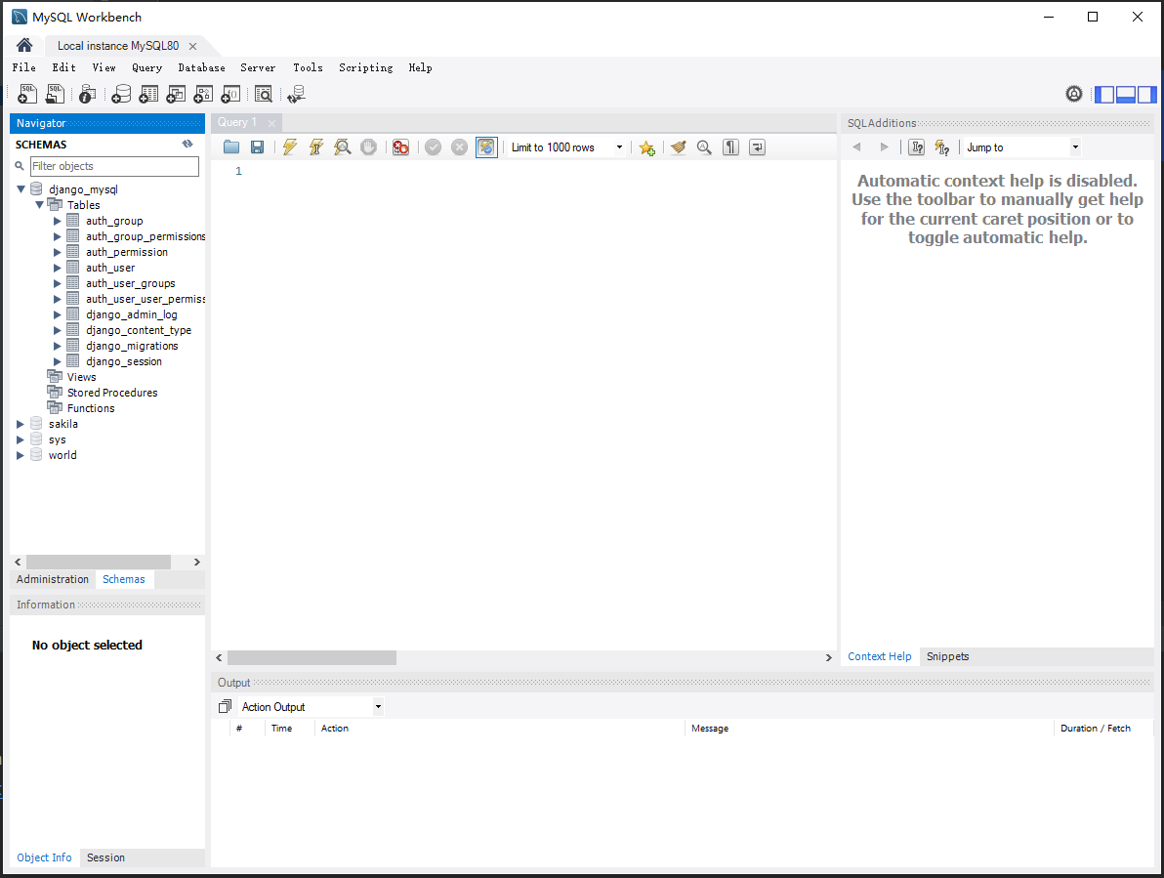Open the home screen tab icon
The image size is (1164, 878).
(x=23, y=45)
